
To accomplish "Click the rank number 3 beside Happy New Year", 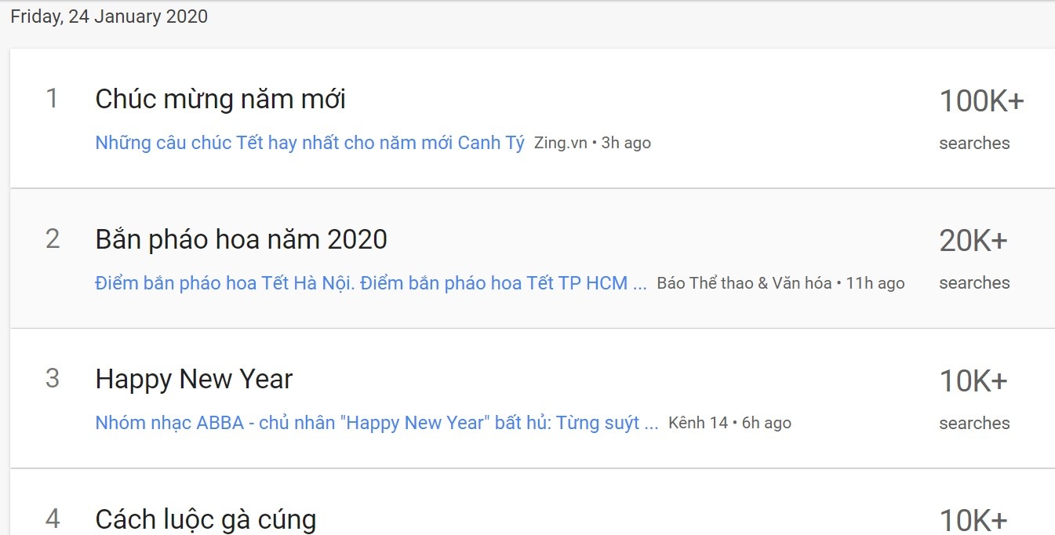I will (53, 379).
